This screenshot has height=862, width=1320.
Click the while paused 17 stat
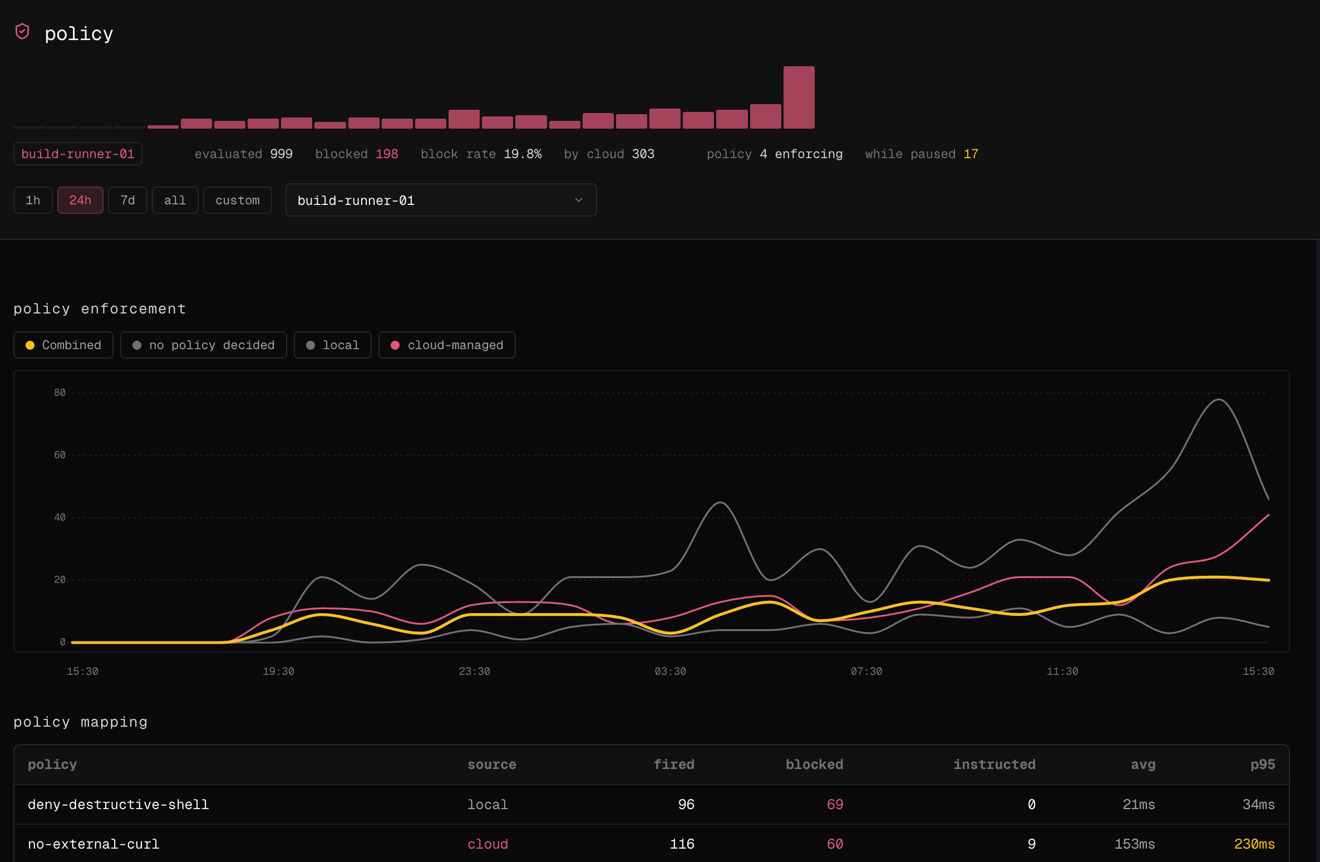point(922,154)
